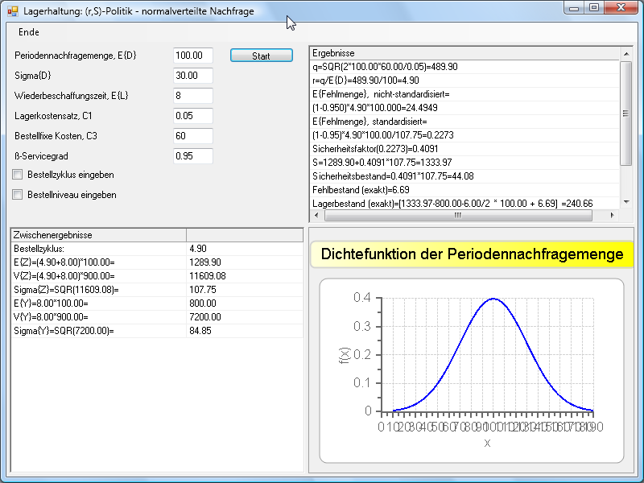The image size is (644, 483).
Task: Click the Lagerkostensatz C1 input field
Action: click(x=192, y=116)
